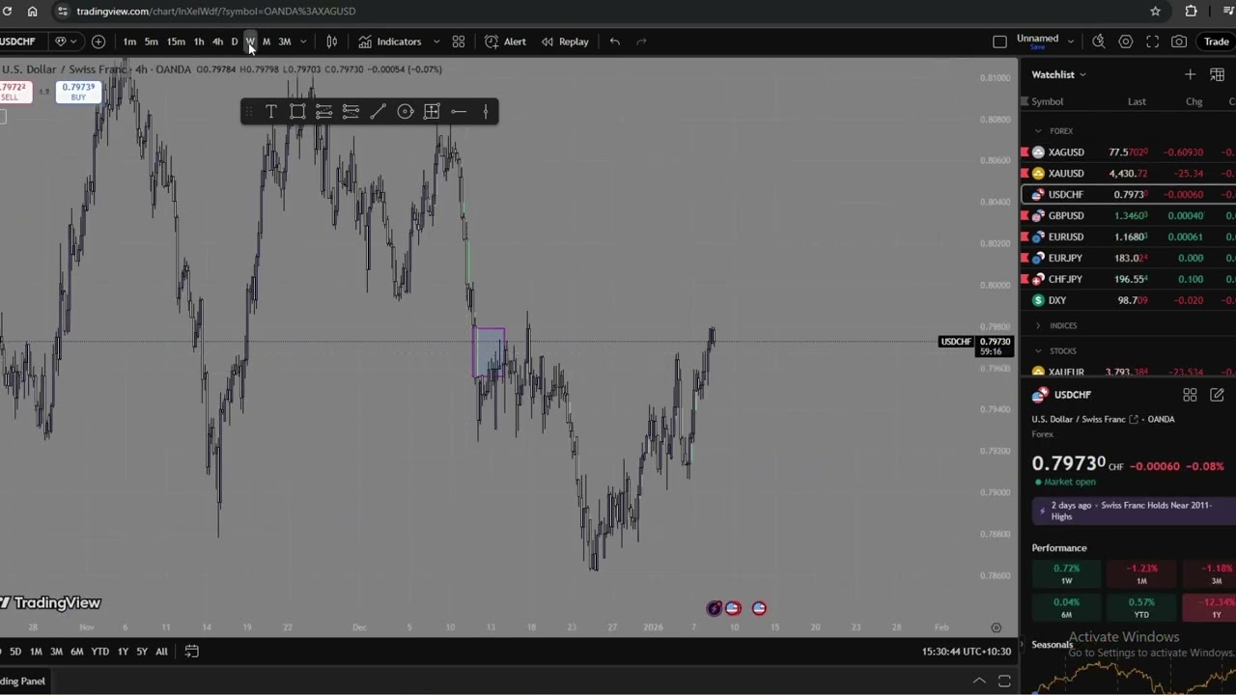Open details grid icon beside USDCHF
The height and width of the screenshot is (695, 1236).
(x=1190, y=395)
